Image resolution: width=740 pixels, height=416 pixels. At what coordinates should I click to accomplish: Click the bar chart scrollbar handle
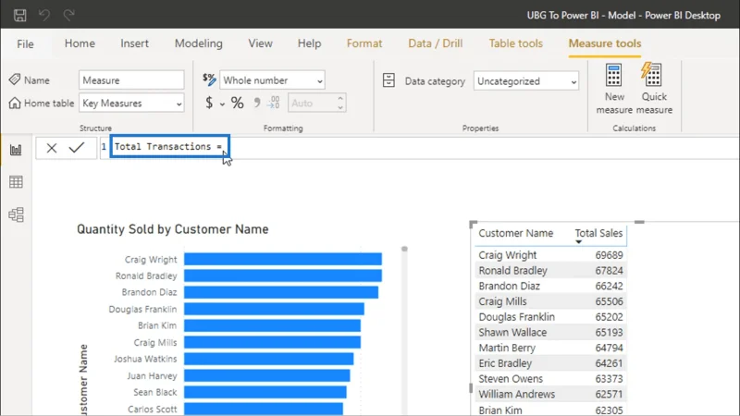(404, 249)
